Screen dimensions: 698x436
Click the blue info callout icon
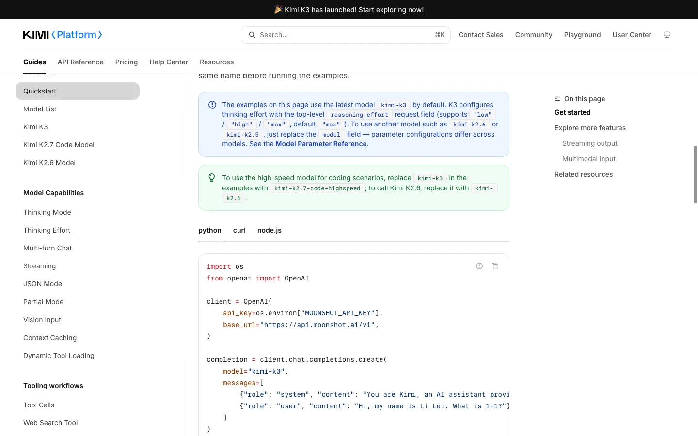coord(212,105)
